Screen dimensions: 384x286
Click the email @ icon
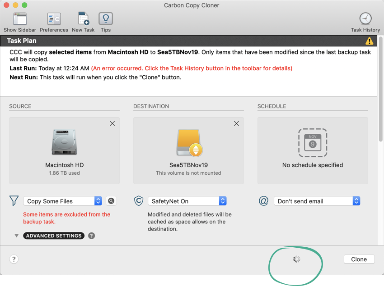(x=263, y=201)
